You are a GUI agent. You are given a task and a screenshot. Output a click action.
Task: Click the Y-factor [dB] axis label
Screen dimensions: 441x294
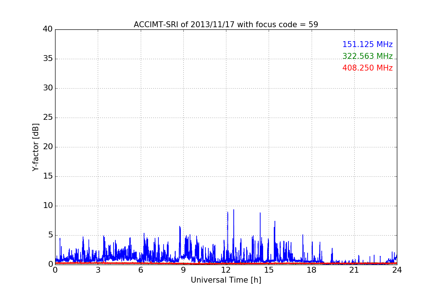tap(36, 147)
